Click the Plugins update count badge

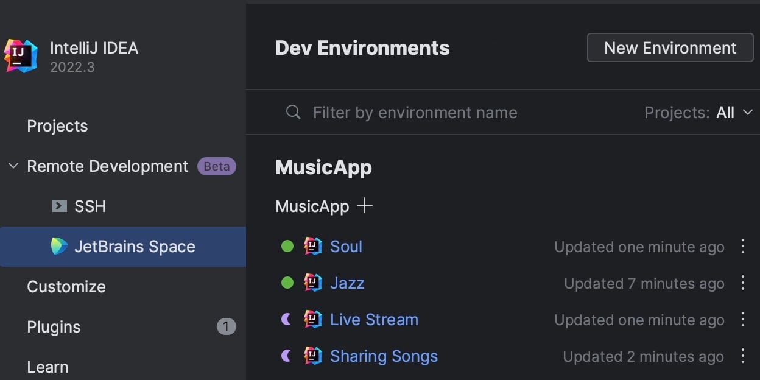226,327
